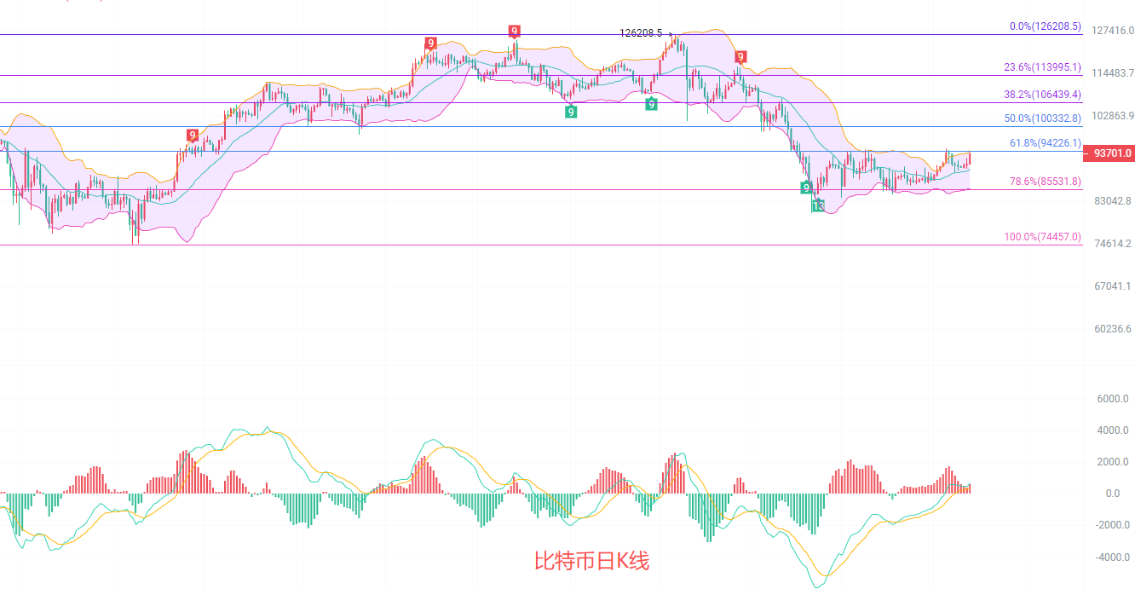This screenshot has width=1135, height=589.
Task: Click the 6000.0 MACD axis label
Action: (1113, 399)
